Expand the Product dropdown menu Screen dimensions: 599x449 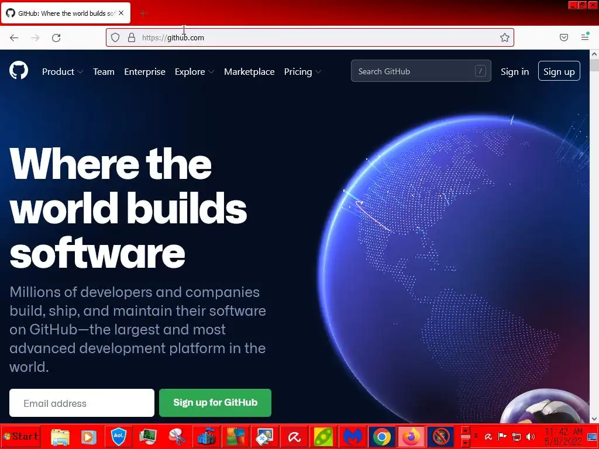[63, 71]
